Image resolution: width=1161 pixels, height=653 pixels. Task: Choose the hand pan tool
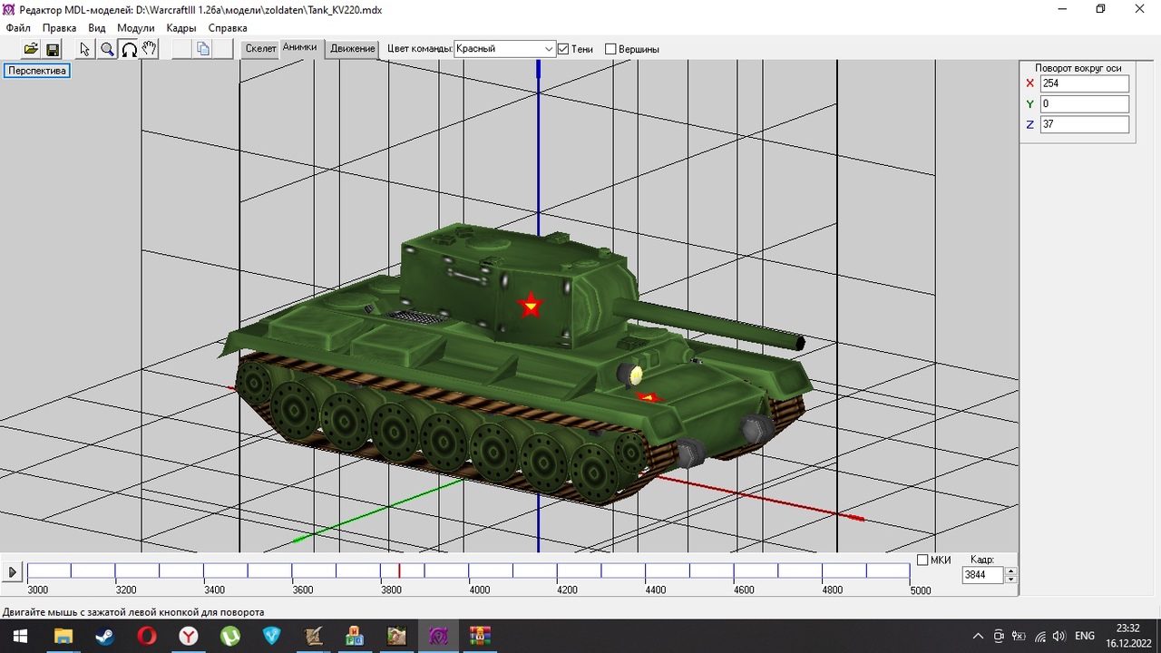[x=150, y=49]
